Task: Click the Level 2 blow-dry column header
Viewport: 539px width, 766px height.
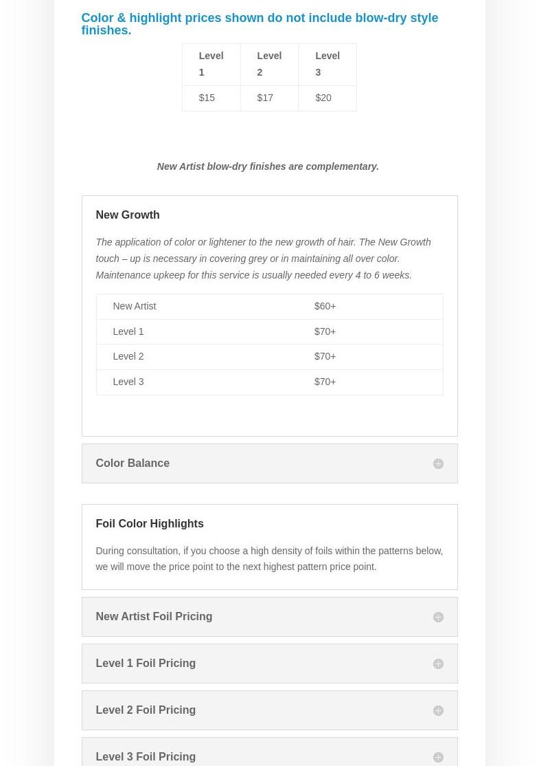Action: click(x=269, y=64)
